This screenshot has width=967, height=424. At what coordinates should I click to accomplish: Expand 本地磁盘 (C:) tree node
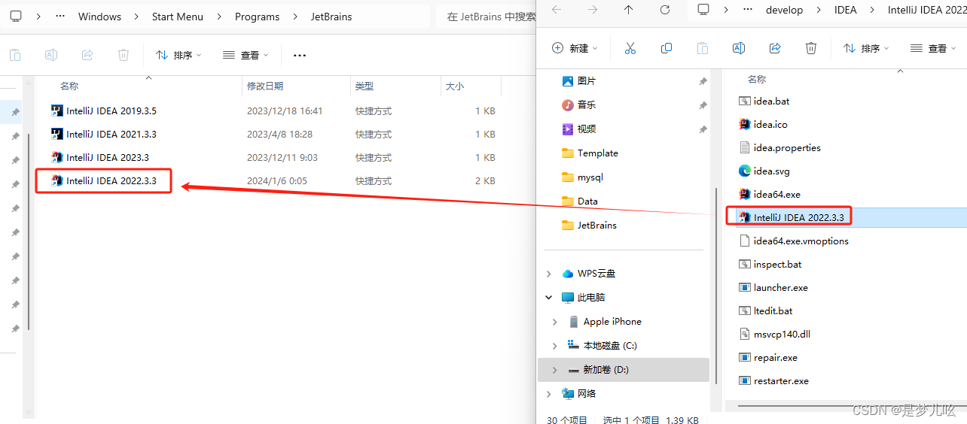(x=555, y=346)
